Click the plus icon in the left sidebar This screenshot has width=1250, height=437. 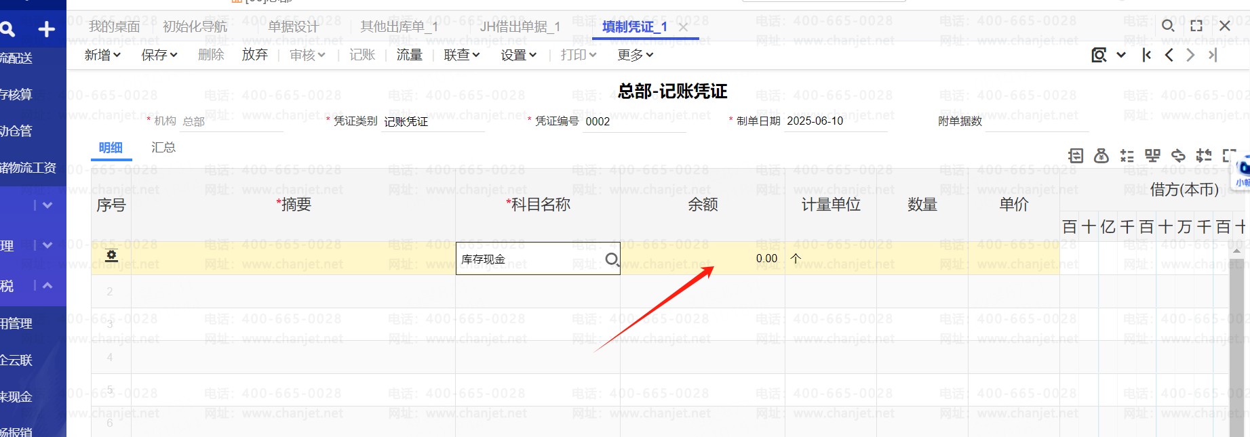coord(46,29)
